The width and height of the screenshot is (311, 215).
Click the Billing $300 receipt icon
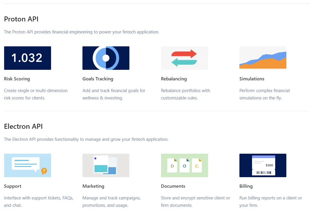tap(263, 165)
